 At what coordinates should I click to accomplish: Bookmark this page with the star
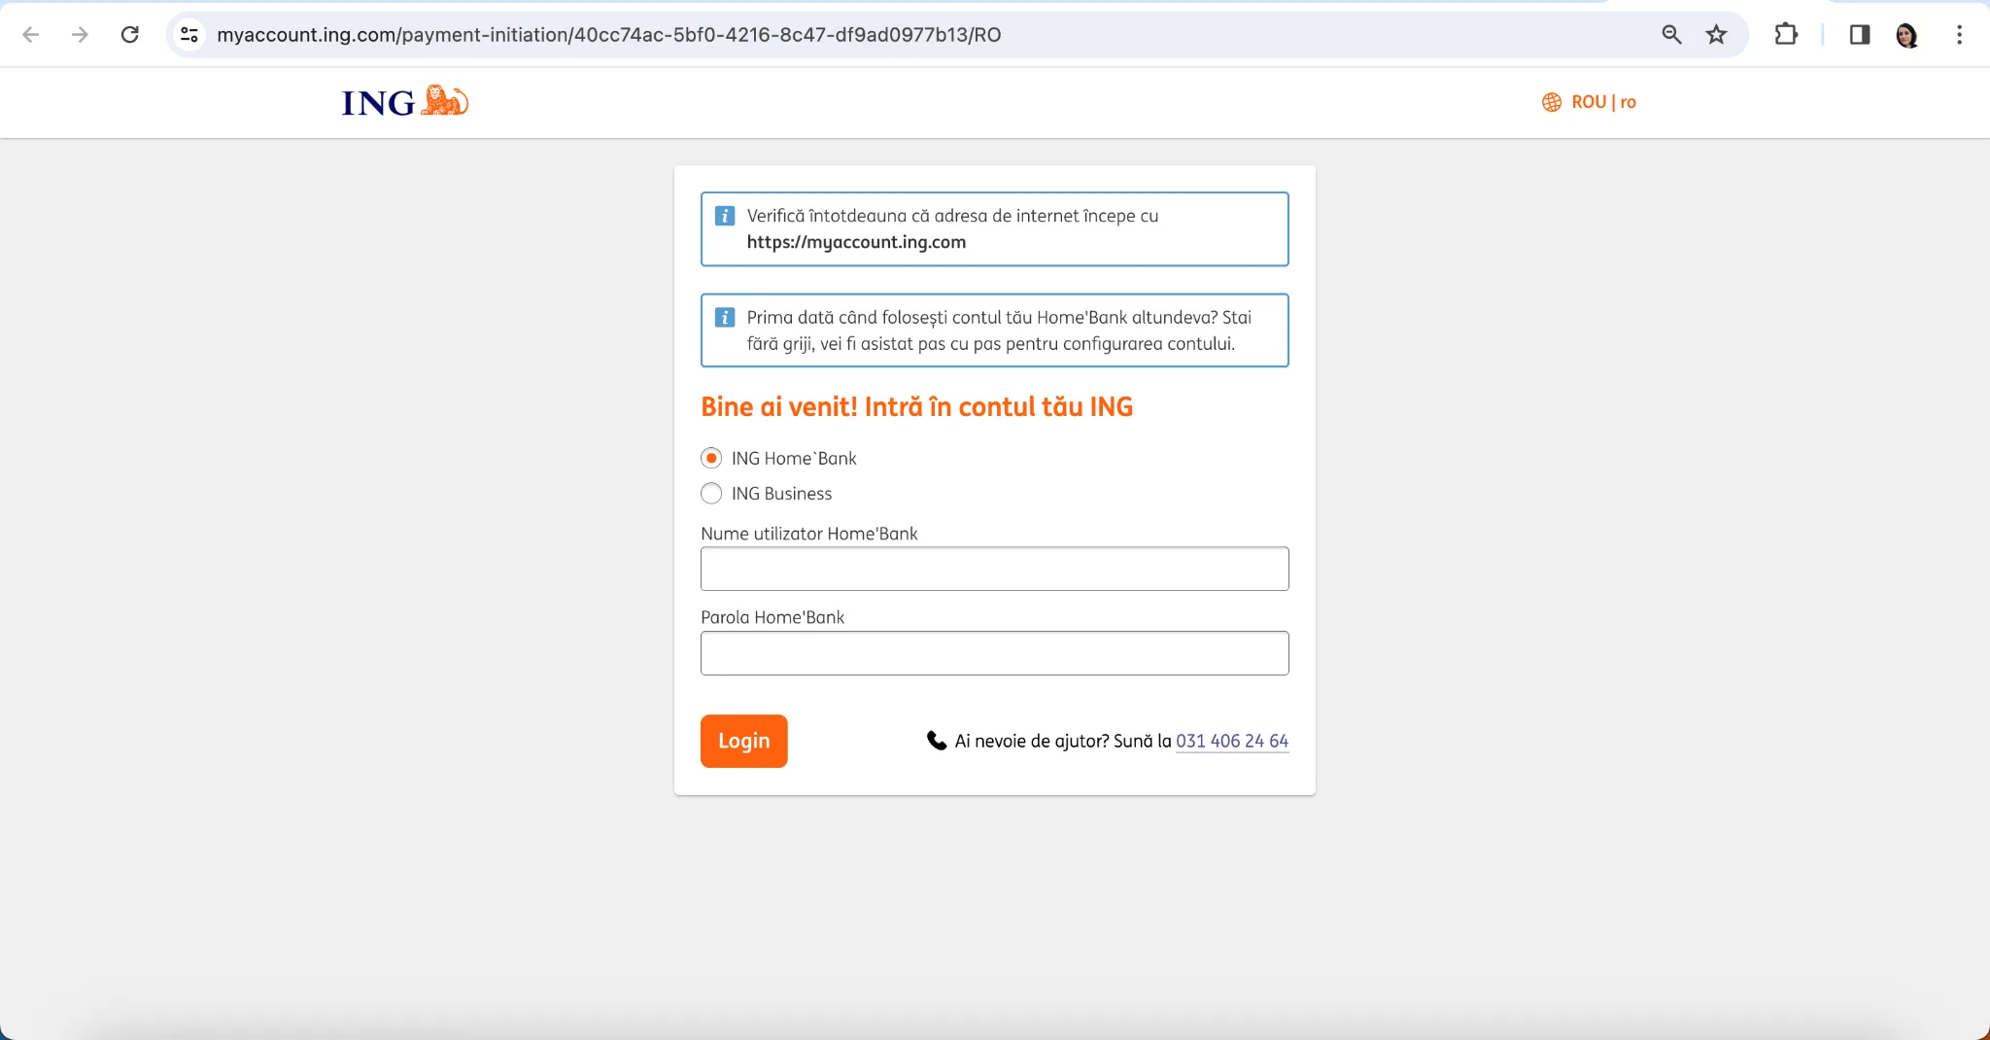tap(1717, 35)
